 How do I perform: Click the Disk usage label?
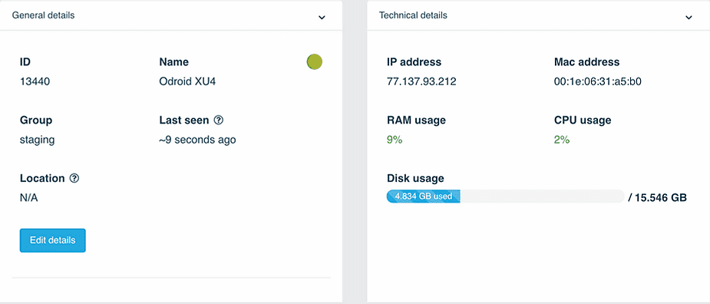415,179
